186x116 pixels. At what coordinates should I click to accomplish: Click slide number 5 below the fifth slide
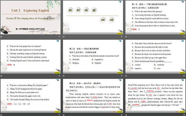click(122, 76)
